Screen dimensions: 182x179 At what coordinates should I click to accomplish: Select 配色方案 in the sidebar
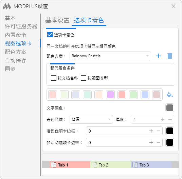tap(16, 52)
